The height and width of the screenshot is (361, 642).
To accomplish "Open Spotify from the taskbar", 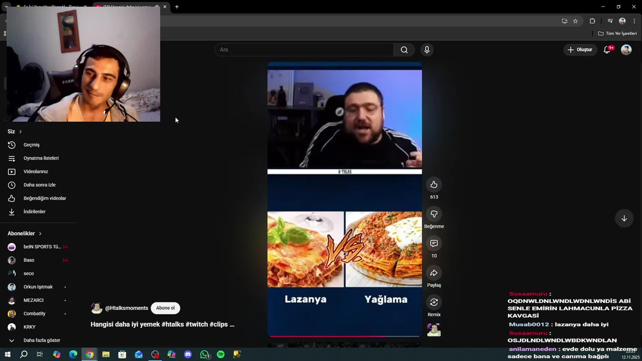I will (x=221, y=354).
